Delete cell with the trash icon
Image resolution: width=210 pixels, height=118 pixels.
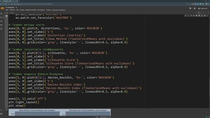pyautogui.click(x=205, y=16)
